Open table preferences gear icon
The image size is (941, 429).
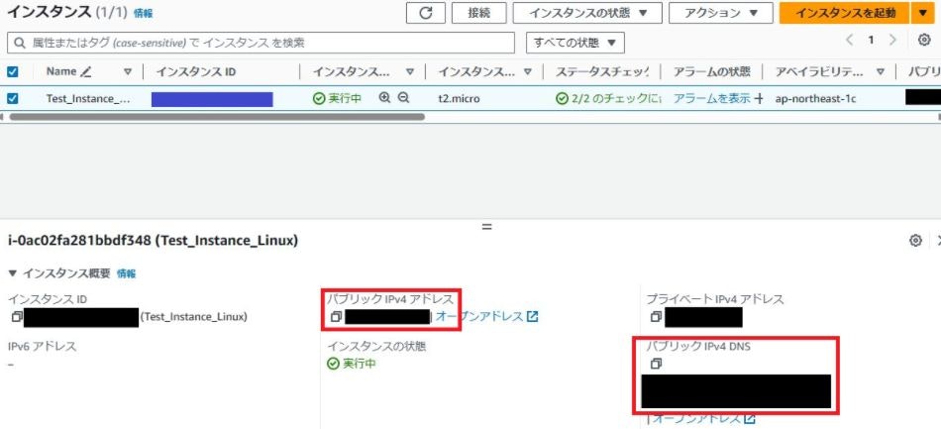925,41
